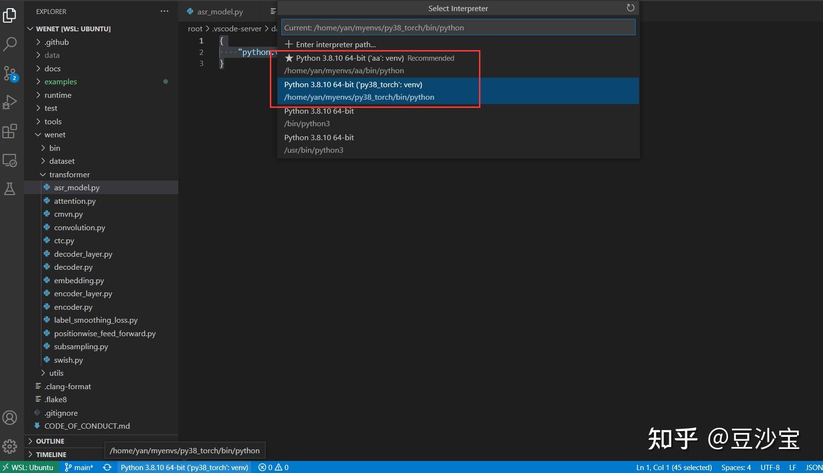
Task: Open the Accounts icon
Action: pyautogui.click(x=10, y=417)
